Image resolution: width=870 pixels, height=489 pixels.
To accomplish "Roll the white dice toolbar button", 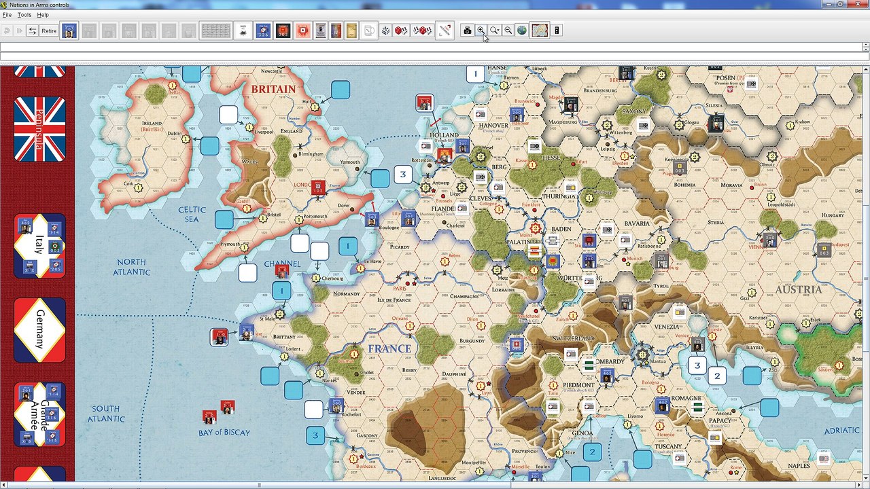I will point(385,31).
